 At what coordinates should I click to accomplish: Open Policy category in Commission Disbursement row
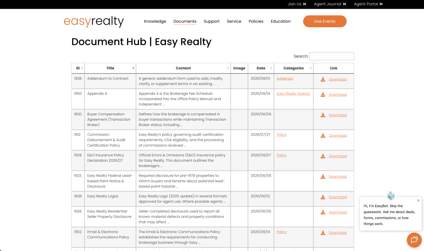282,135
